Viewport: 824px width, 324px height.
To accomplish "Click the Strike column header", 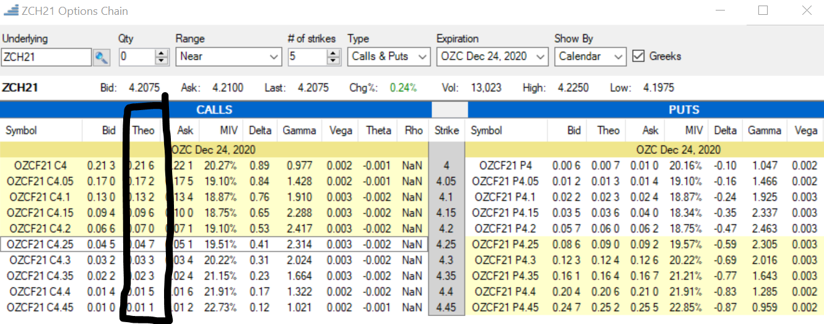I will [x=446, y=130].
